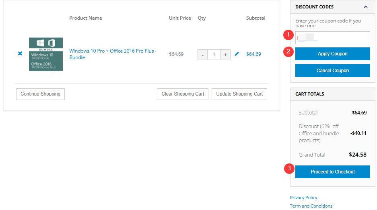Open the Privacy Policy link
This screenshot has width=377, height=210.
303,198
